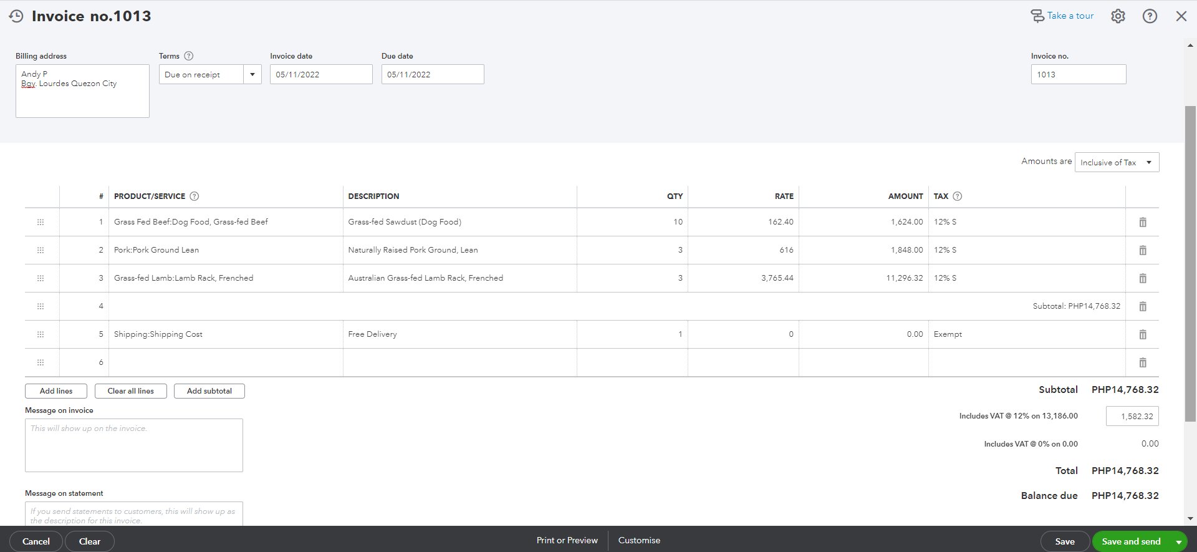
Task: Click the amount 11,296.32 cell
Action: (863, 278)
